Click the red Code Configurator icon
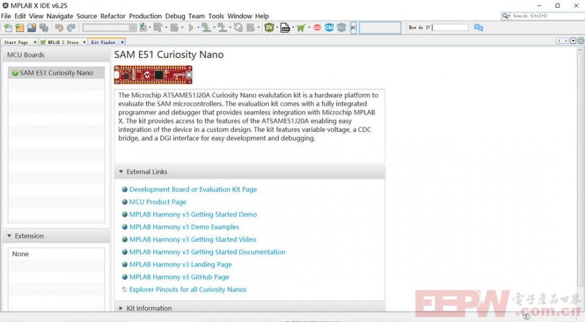Viewport: 585px width, 322px height. 317,28
